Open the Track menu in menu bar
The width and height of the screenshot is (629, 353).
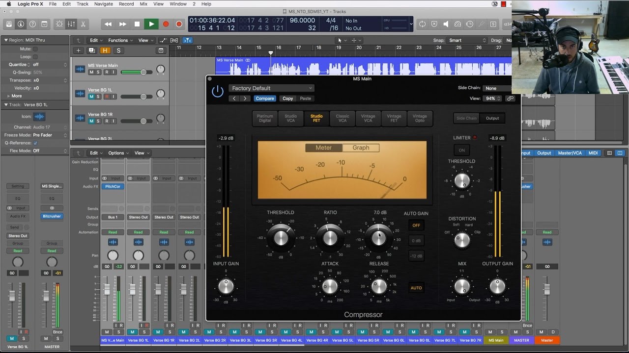click(x=83, y=4)
